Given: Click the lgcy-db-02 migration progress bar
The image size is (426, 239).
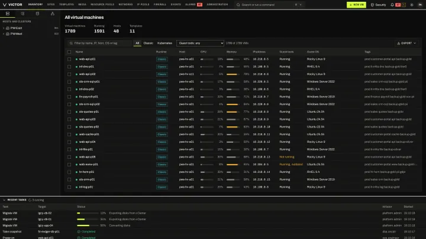Looking at the screenshot, I should coord(88,213).
